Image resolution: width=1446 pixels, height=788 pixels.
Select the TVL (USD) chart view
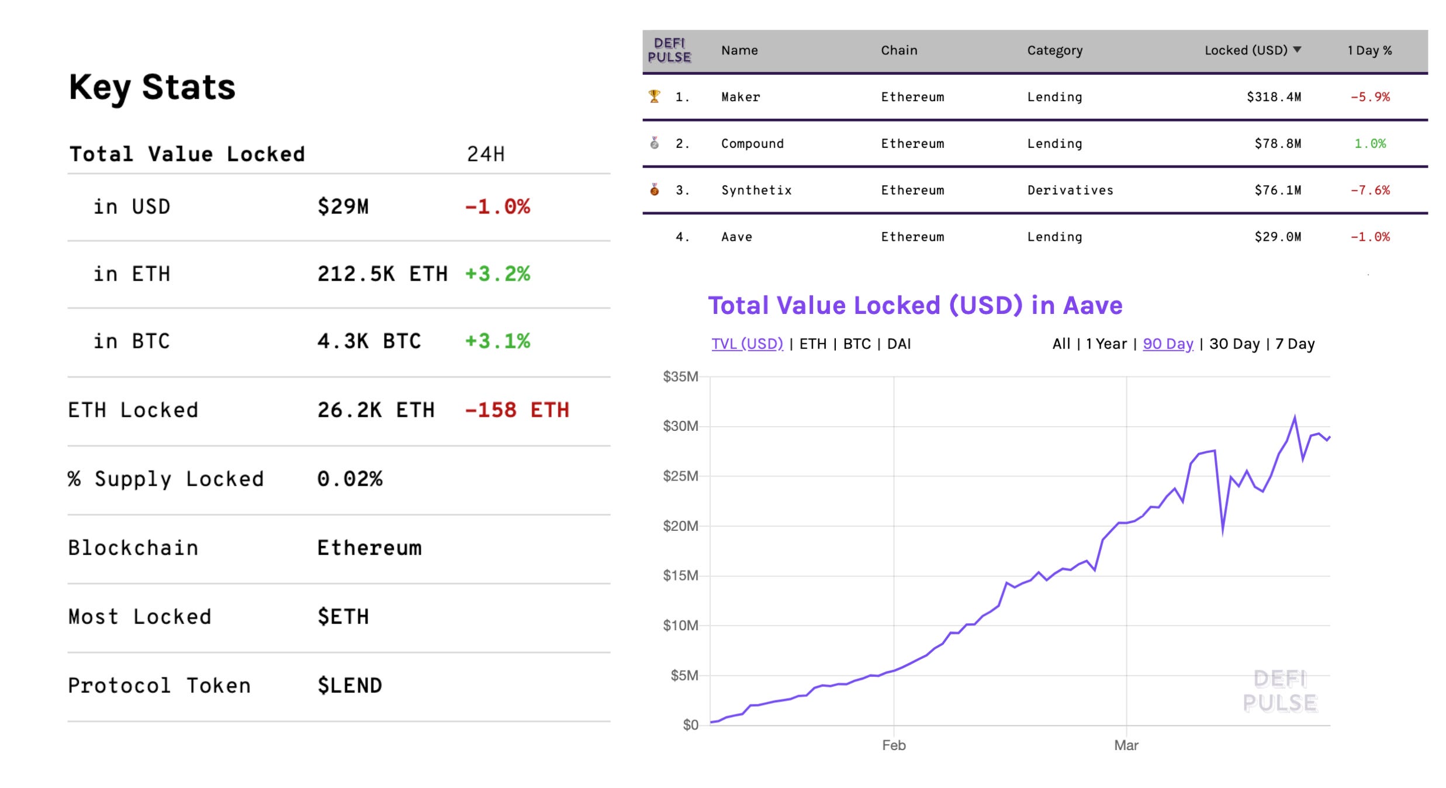coord(746,344)
